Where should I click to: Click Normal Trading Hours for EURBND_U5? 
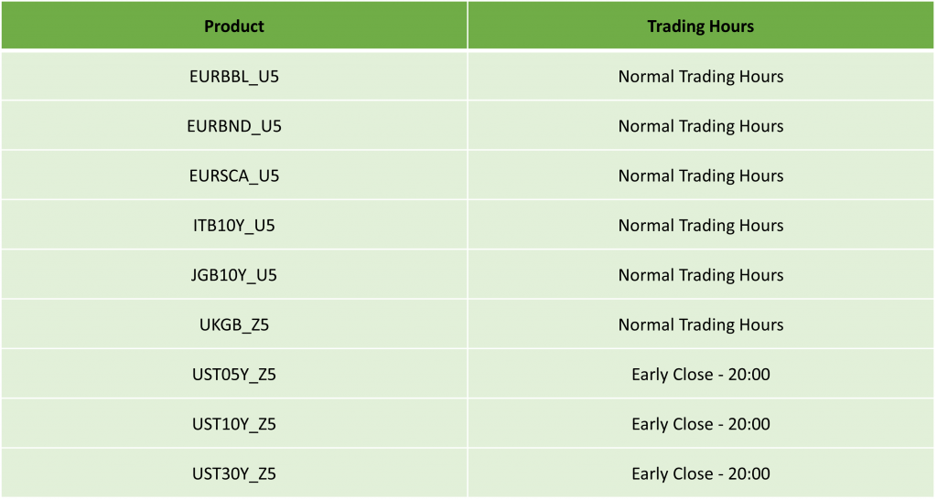tap(701, 126)
